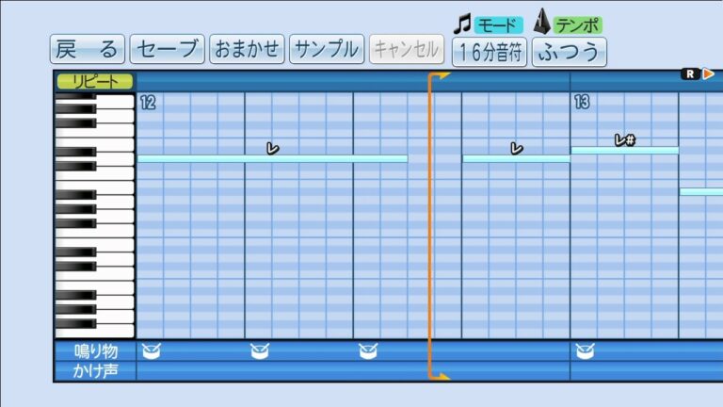Click the music note icon beside モード
Screen dimensions: 723x407
(x=462, y=24)
